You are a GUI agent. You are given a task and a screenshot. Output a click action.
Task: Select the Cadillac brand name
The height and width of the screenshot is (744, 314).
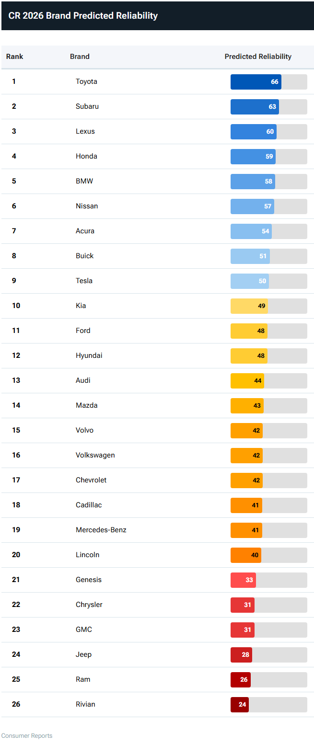tap(89, 505)
